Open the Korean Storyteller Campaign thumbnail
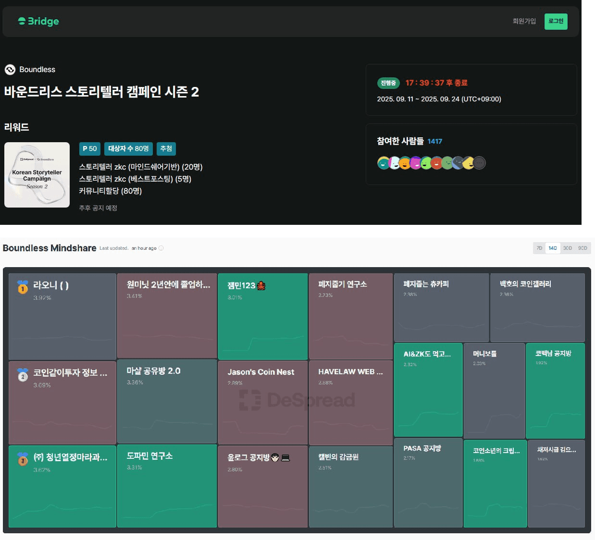 point(37,175)
